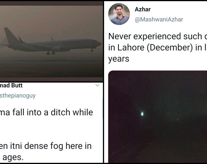Open the 'mad Butt' author name
This screenshot has height=164, width=207.
(11, 86)
